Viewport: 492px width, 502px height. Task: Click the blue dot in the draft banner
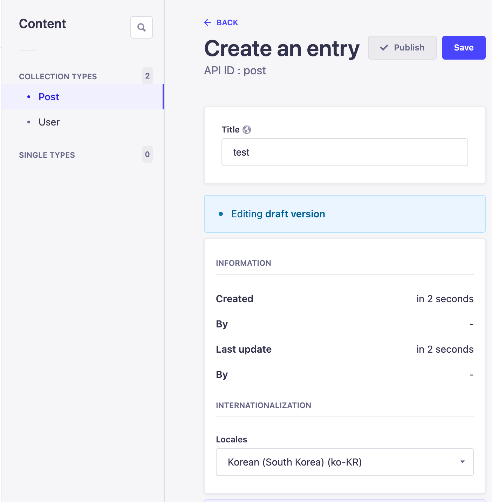tap(221, 214)
